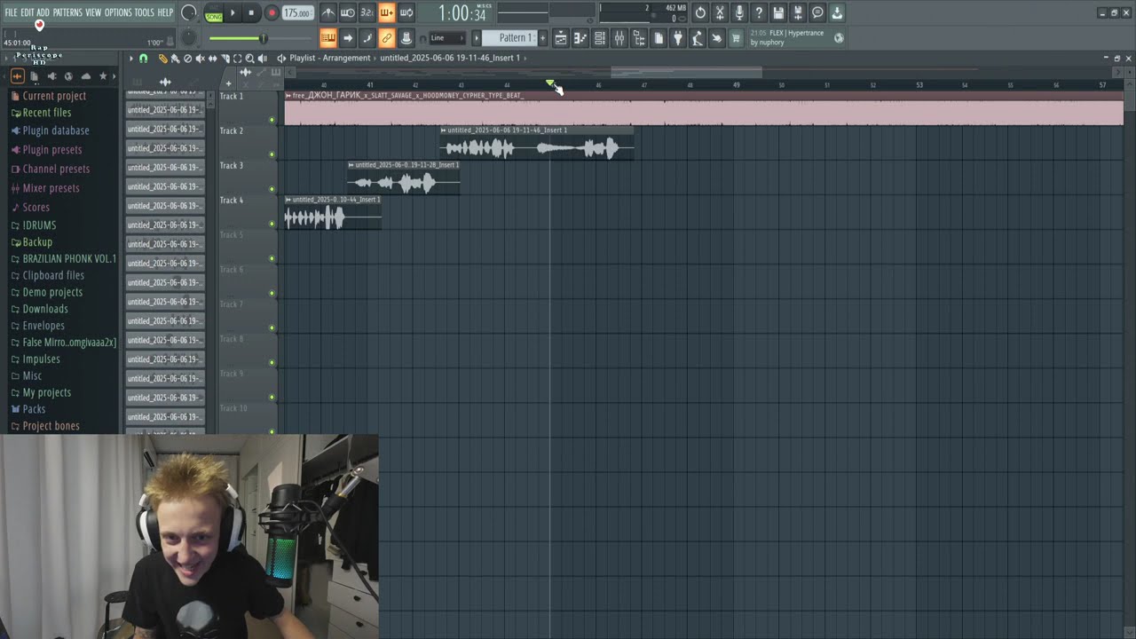Expand the Mixer presets folder
This screenshot has width=1136, height=639.
(x=51, y=188)
